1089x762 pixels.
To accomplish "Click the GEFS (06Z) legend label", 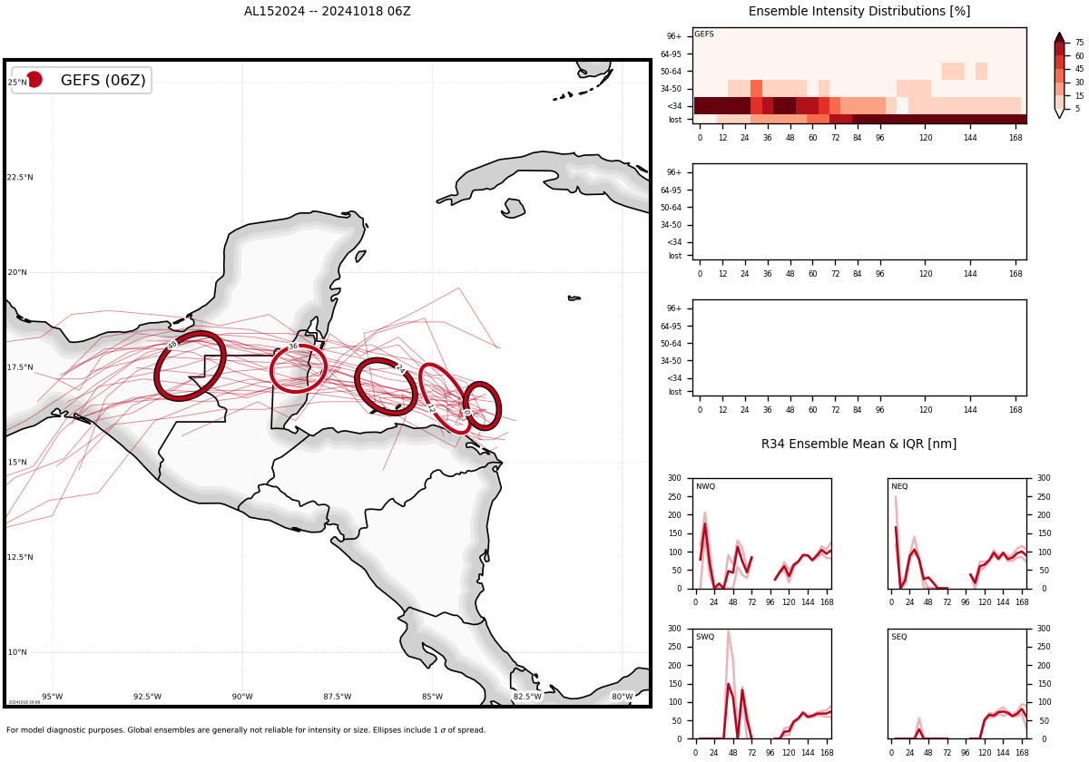I will click(103, 81).
